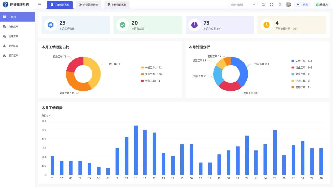Toggle fullscreen mode icon in top bar

pyautogui.click(x=271, y=4)
